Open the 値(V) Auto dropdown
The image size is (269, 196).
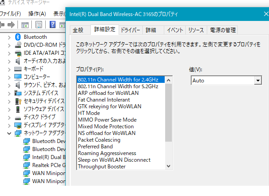point(258,81)
